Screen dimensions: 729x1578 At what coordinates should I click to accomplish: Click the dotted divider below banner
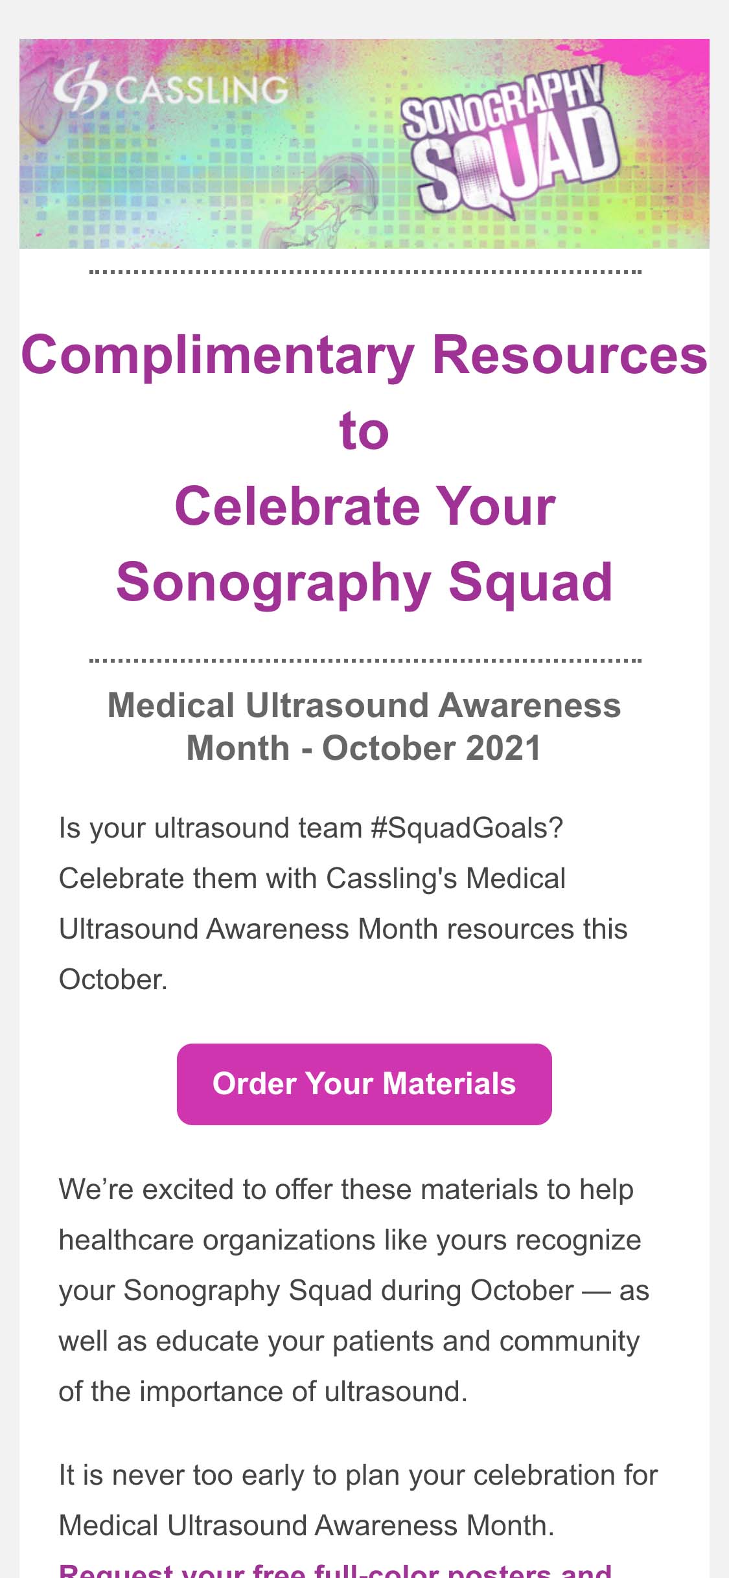click(x=365, y=272)
